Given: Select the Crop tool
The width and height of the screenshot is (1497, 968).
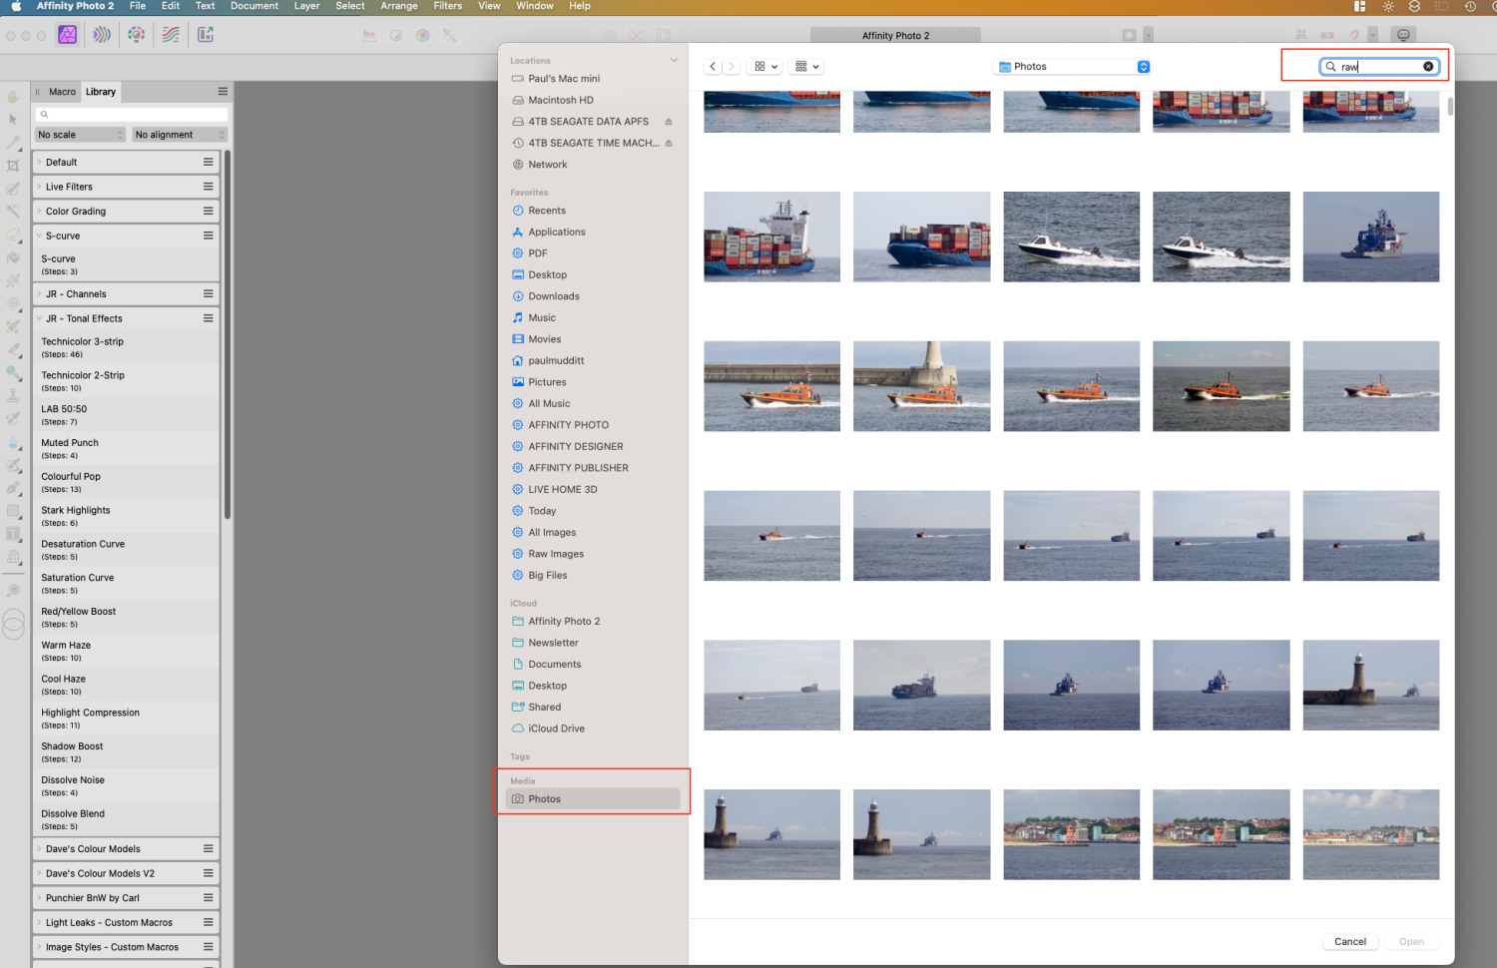Looking at the screenshot, I should coord(13,165).
